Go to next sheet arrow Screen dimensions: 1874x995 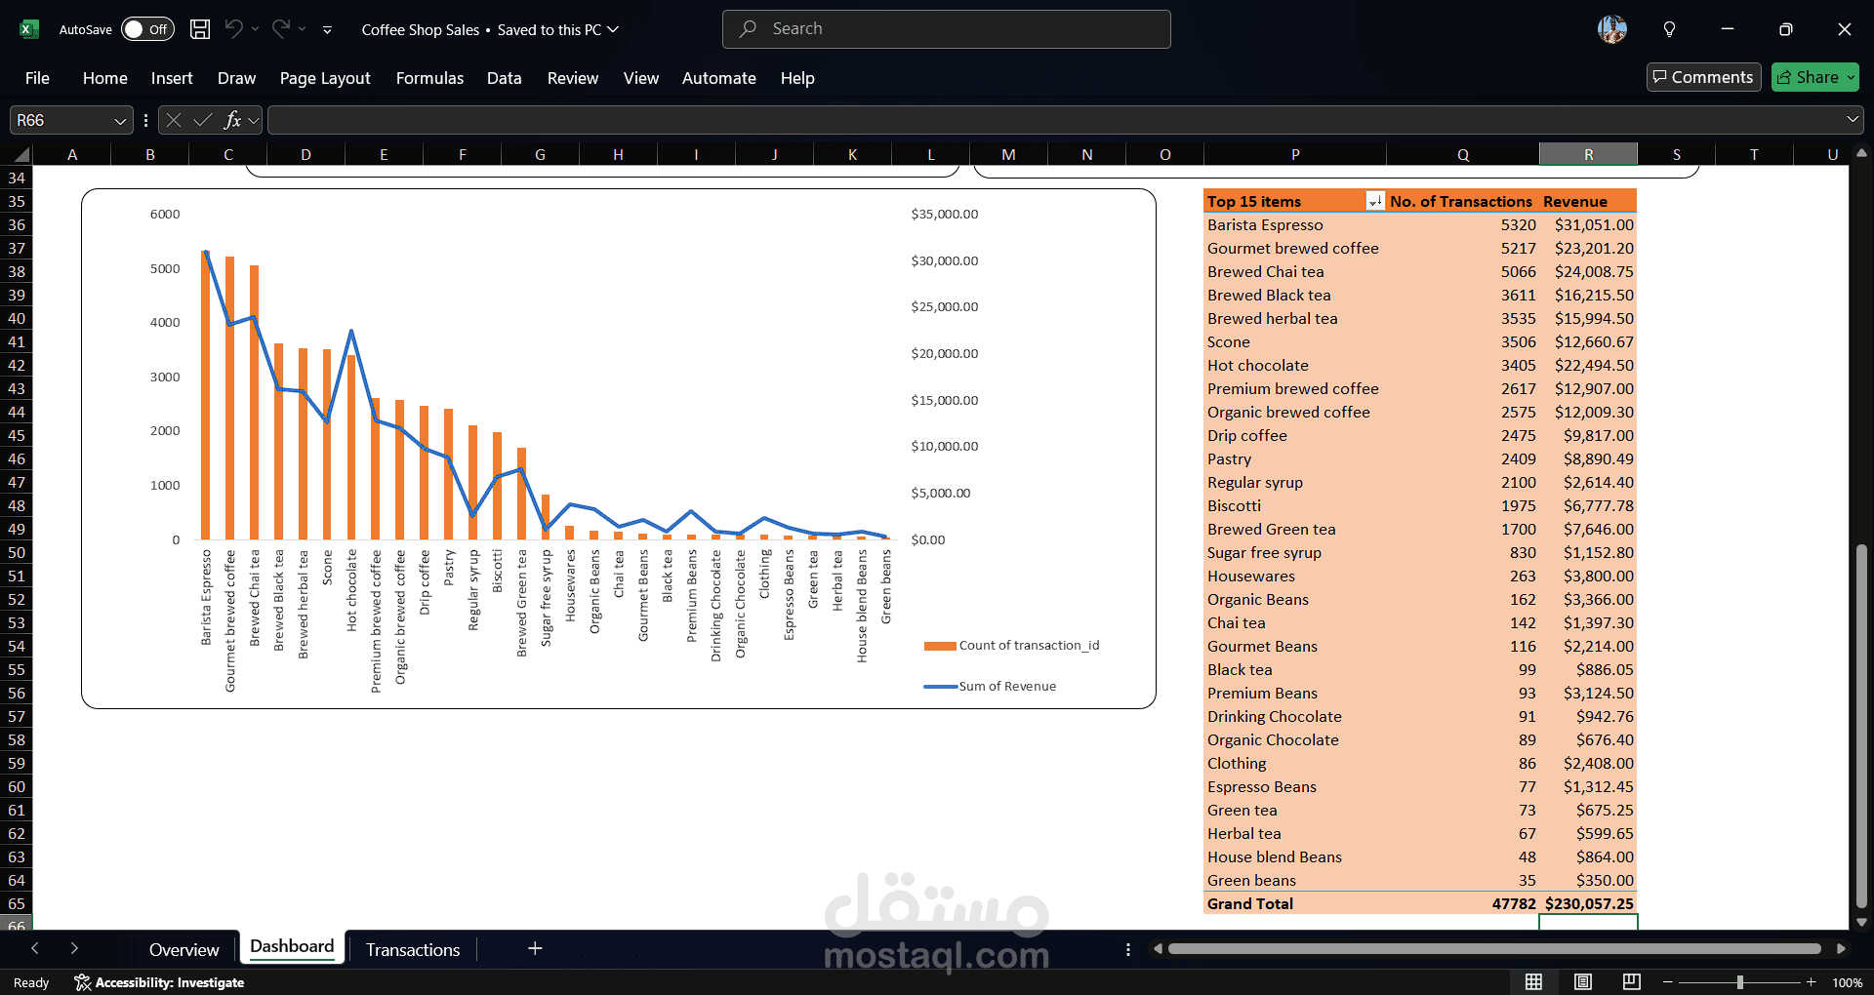click(74, 948)
